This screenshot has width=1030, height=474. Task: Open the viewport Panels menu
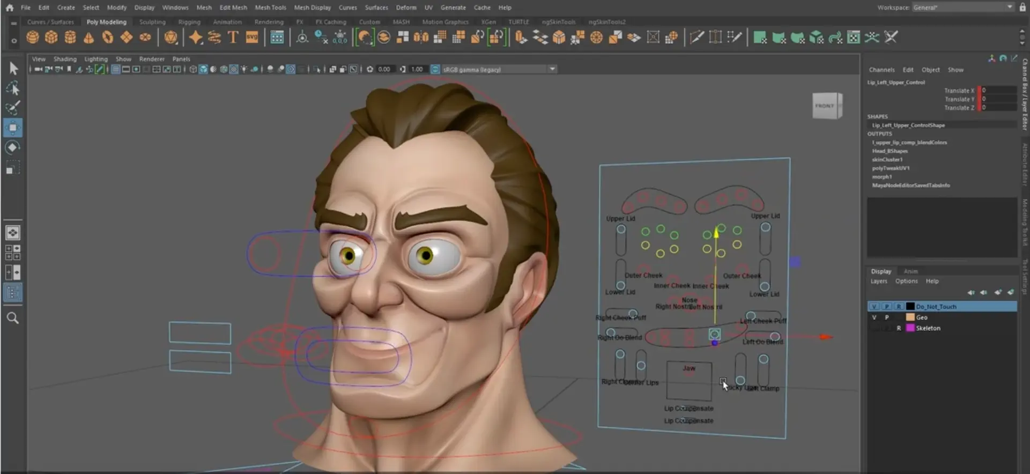pyautogui.click(x=181, y=59)
